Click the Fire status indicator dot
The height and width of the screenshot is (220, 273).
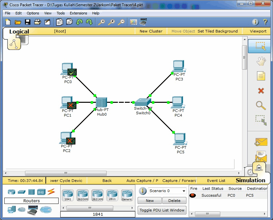(x=193, y=195)
